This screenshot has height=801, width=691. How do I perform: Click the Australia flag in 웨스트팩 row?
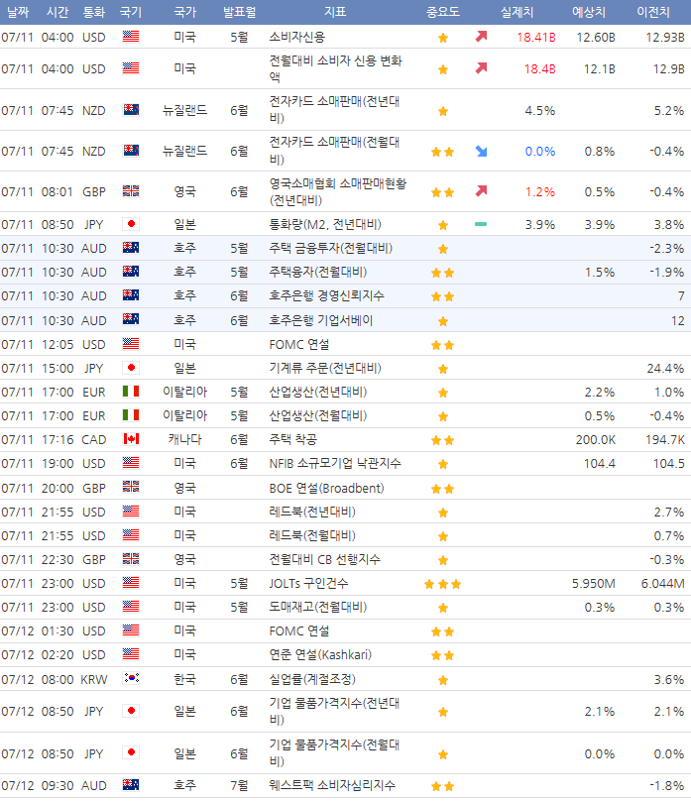click(131, 785)
